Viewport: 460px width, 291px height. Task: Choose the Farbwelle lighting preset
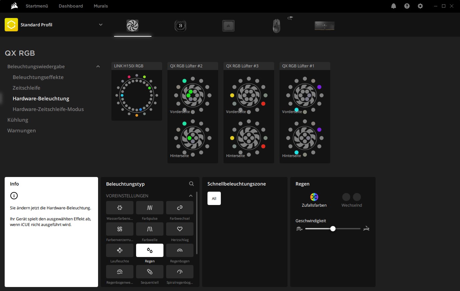pos(150,229)
